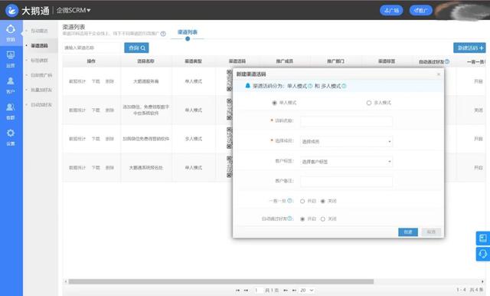490x296 pixels.
Task: Open the floating customer service headset icon
Action: 483,254
